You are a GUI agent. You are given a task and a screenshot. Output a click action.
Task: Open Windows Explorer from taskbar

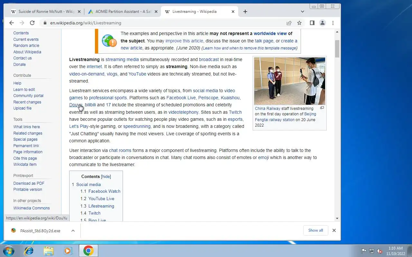49,250
